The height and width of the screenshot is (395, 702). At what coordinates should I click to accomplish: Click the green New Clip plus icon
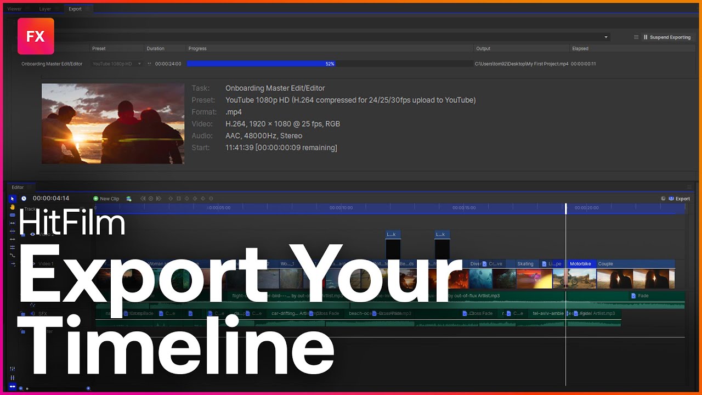96,199
